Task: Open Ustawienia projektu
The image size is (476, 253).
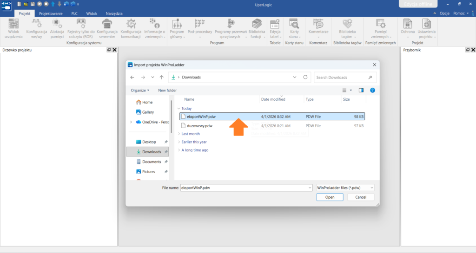Action: 427,29
